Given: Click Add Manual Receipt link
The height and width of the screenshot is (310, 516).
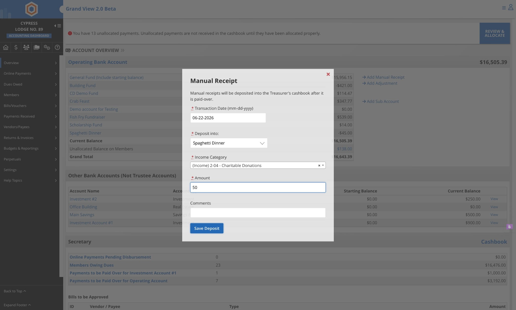Looking at the screenshot, I should [x=383, y=77].
